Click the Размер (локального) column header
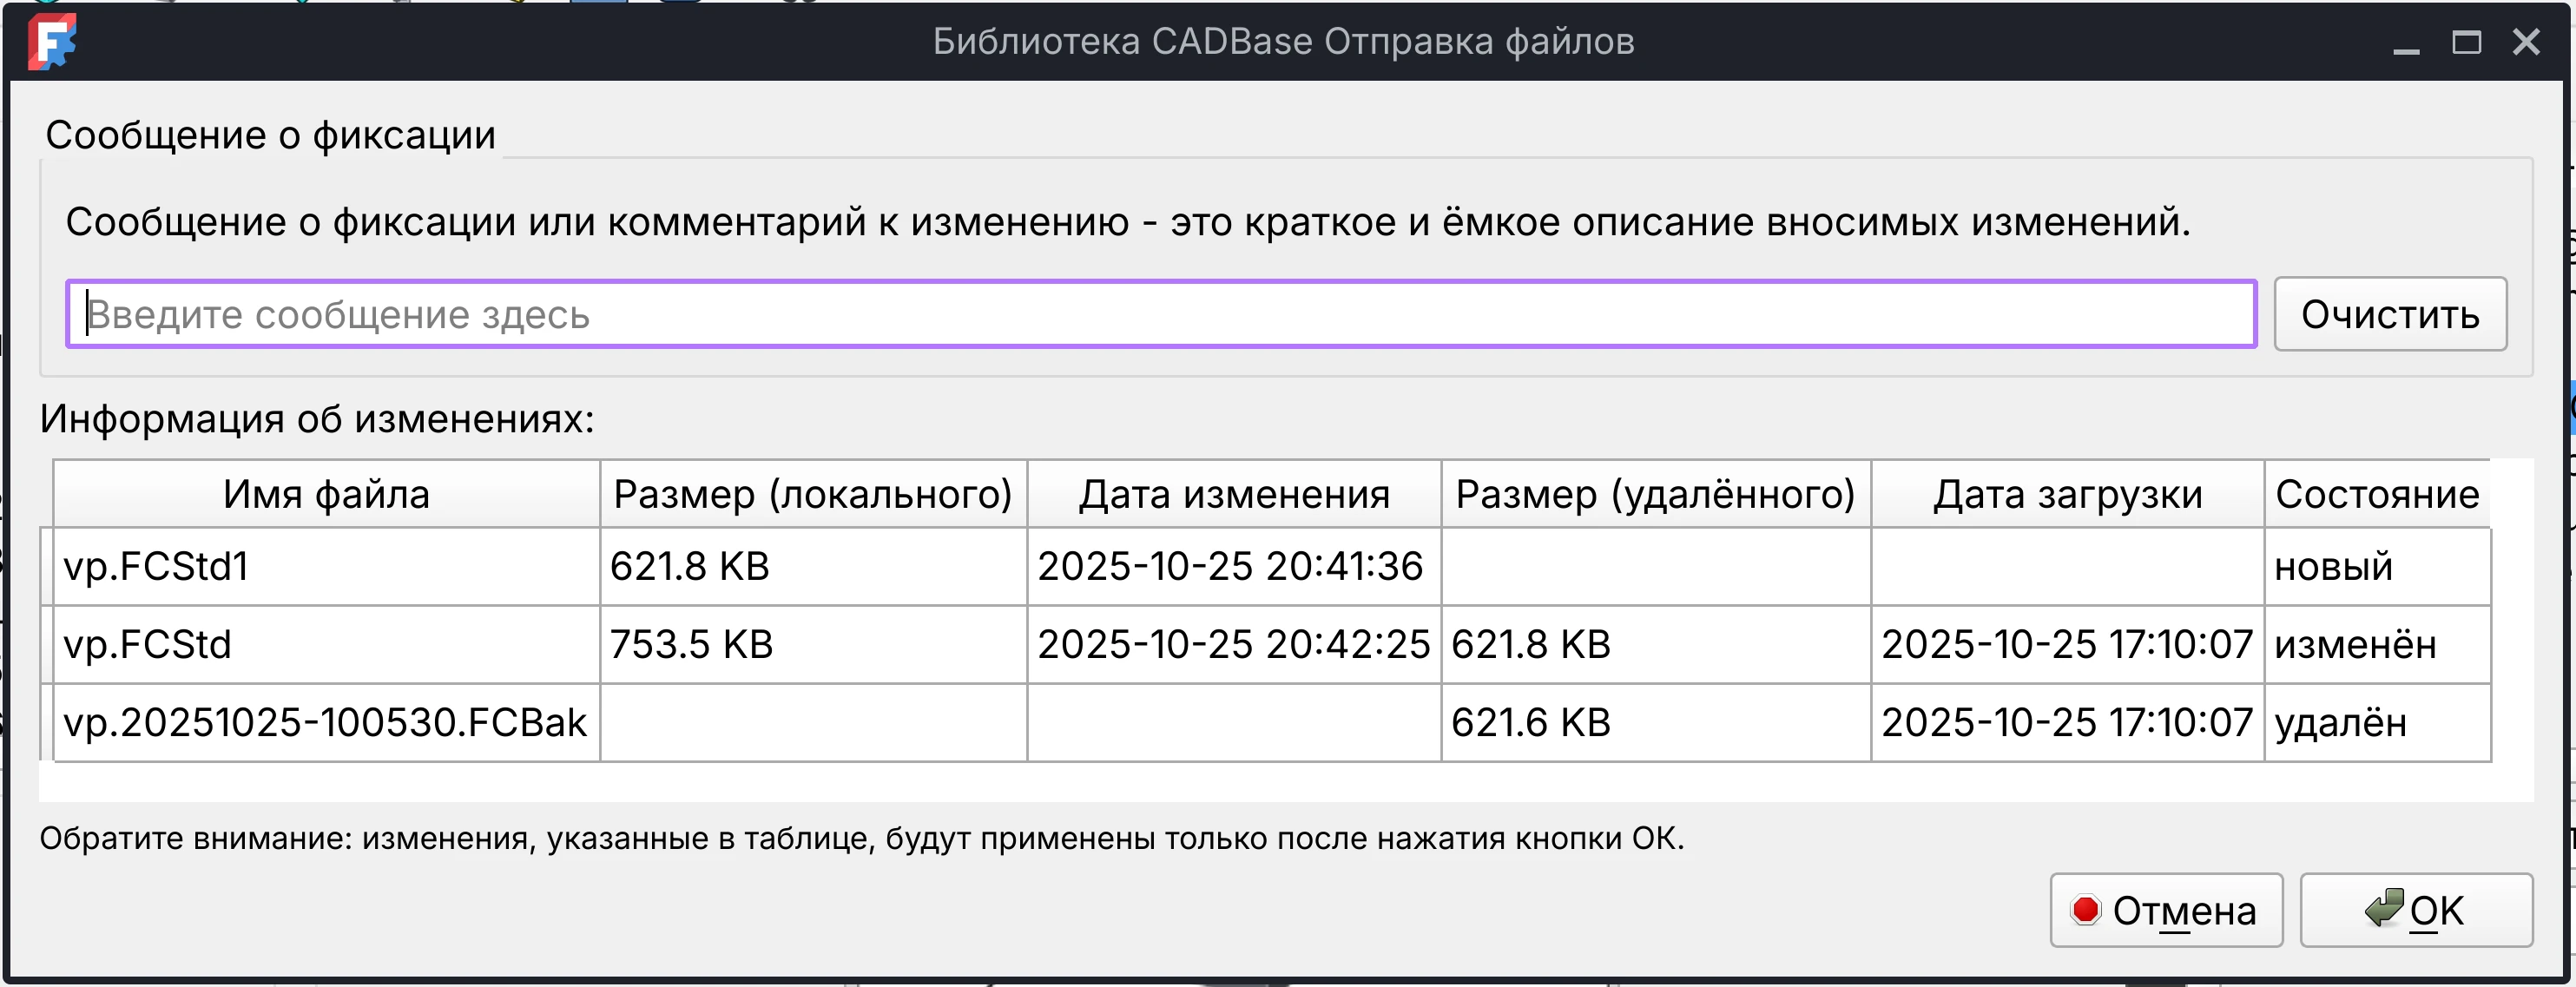Screen dimensions: 2576x987 [813, 493]
